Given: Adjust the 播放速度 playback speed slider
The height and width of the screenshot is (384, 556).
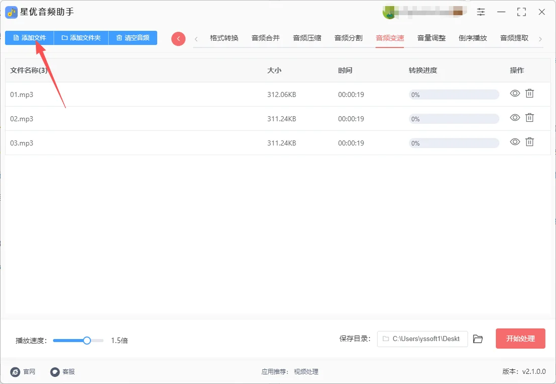Looking at the screenshot, I should coord(86,341).
